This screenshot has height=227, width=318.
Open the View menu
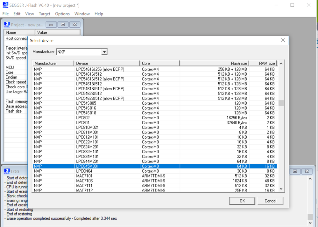click(29, 14)
